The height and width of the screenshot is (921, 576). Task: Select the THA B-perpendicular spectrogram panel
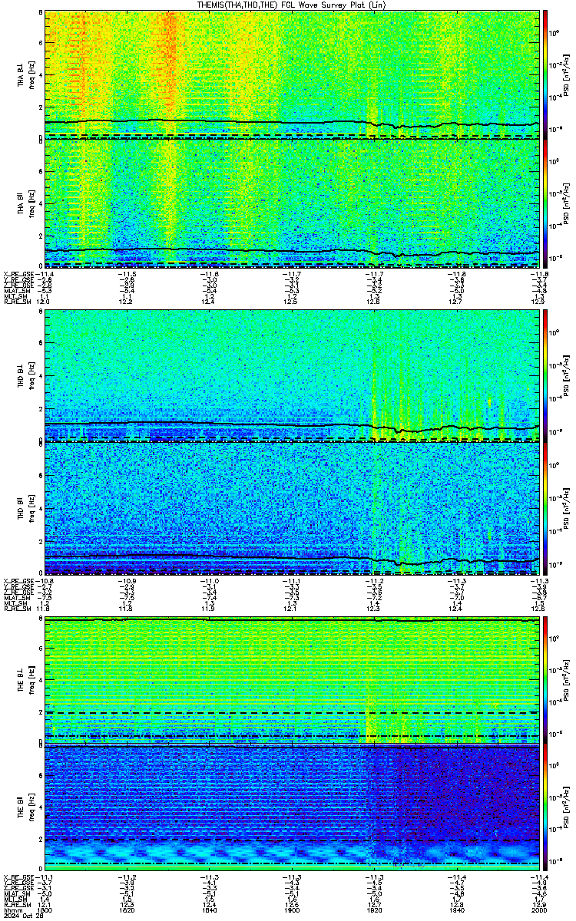tap(293, 74)
